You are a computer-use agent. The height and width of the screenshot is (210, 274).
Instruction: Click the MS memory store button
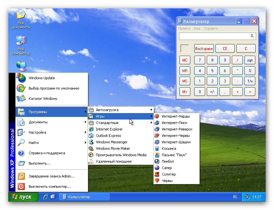click(185, 81)
